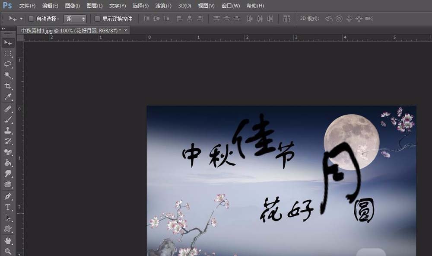Select the Eraser tool

[x=8, y=151]
